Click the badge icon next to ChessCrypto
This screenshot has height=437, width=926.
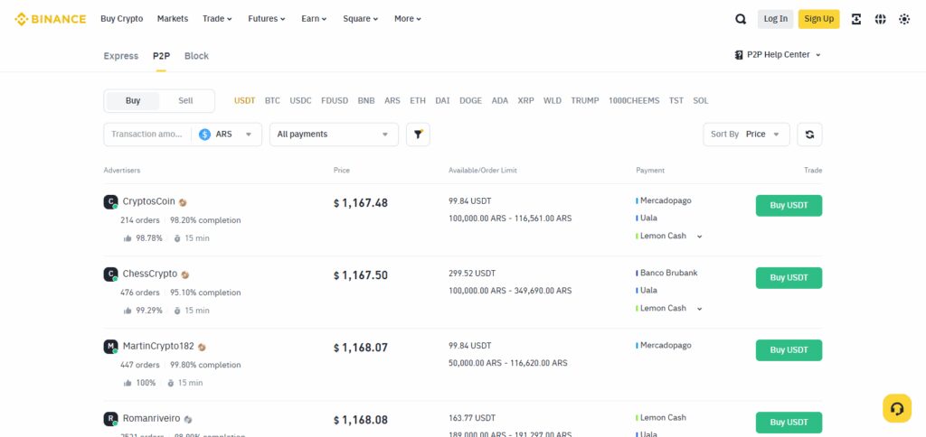(184, 274)
